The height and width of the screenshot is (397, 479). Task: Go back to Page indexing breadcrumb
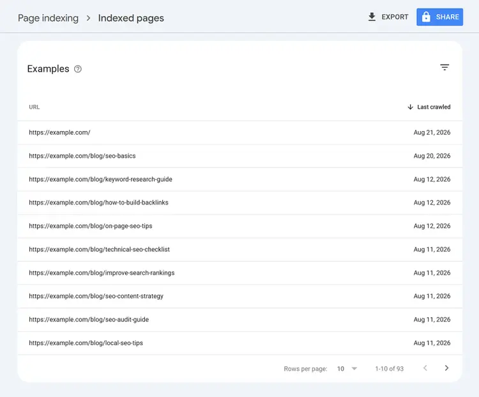[x=49, y=18]
